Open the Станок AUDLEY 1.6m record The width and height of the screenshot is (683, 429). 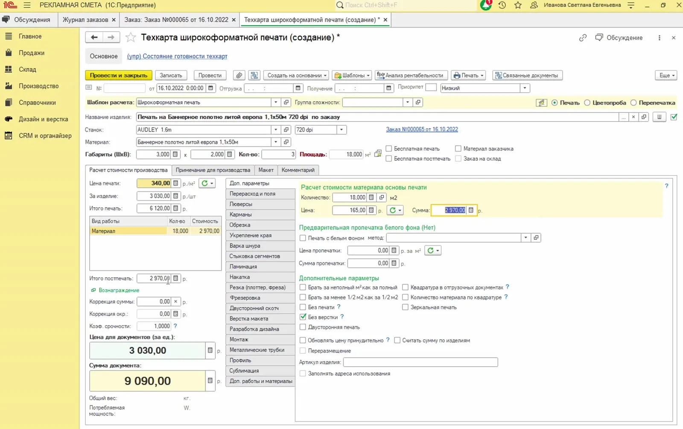(286, 129)
